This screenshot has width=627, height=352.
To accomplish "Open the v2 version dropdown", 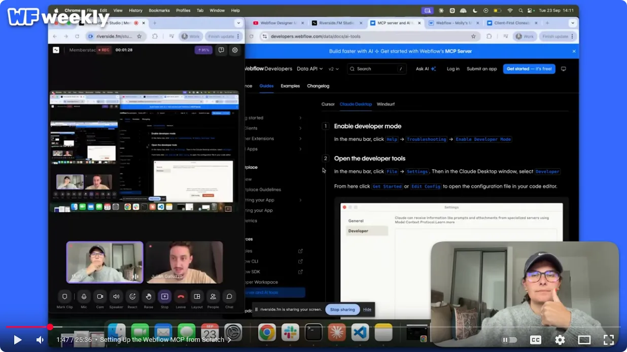I will pyautogui.click(x=334, y=69).
